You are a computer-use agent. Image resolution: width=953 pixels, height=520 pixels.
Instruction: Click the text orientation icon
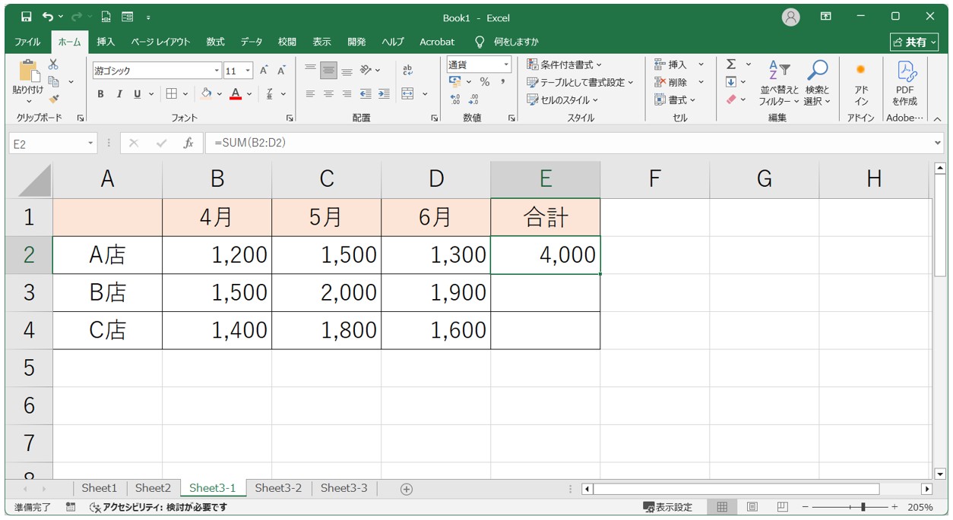366,71
